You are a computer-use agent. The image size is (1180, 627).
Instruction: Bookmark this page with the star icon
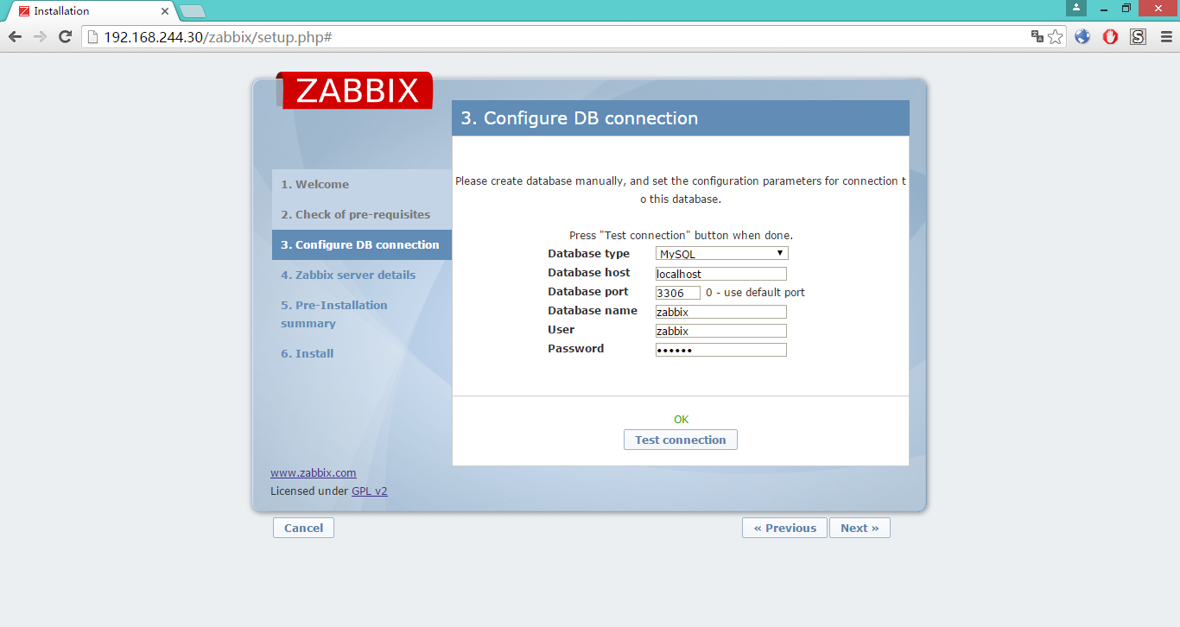(x=1056, y=37)
